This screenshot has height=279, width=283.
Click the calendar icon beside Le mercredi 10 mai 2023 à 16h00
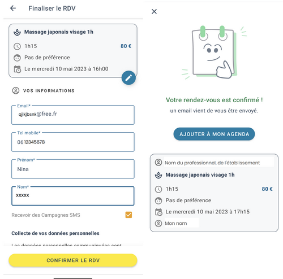click(x=17, y=69)
